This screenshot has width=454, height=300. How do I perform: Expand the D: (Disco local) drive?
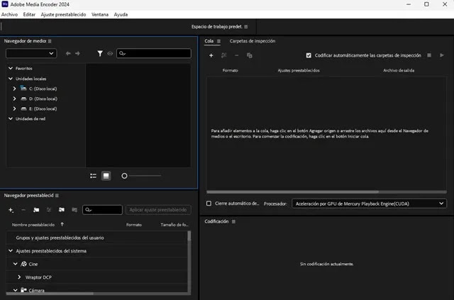point(14,99)
